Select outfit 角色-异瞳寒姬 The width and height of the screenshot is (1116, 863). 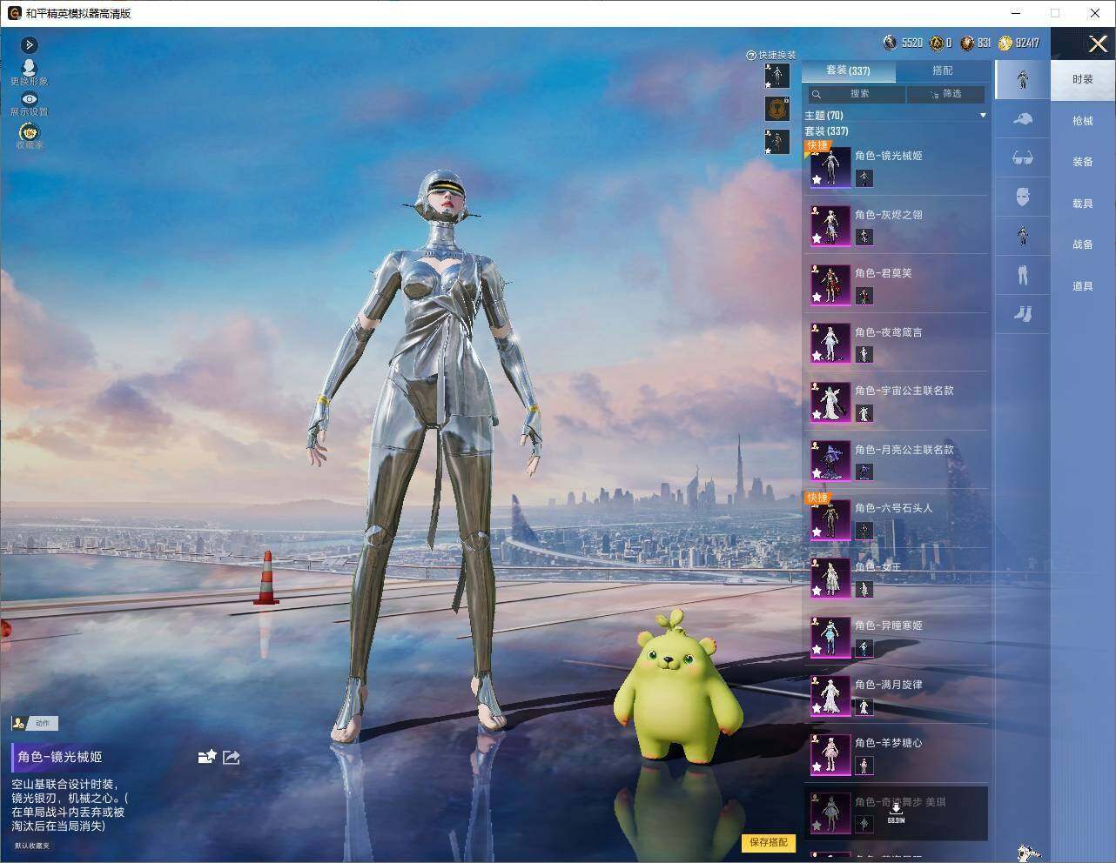tap(896, 637)
